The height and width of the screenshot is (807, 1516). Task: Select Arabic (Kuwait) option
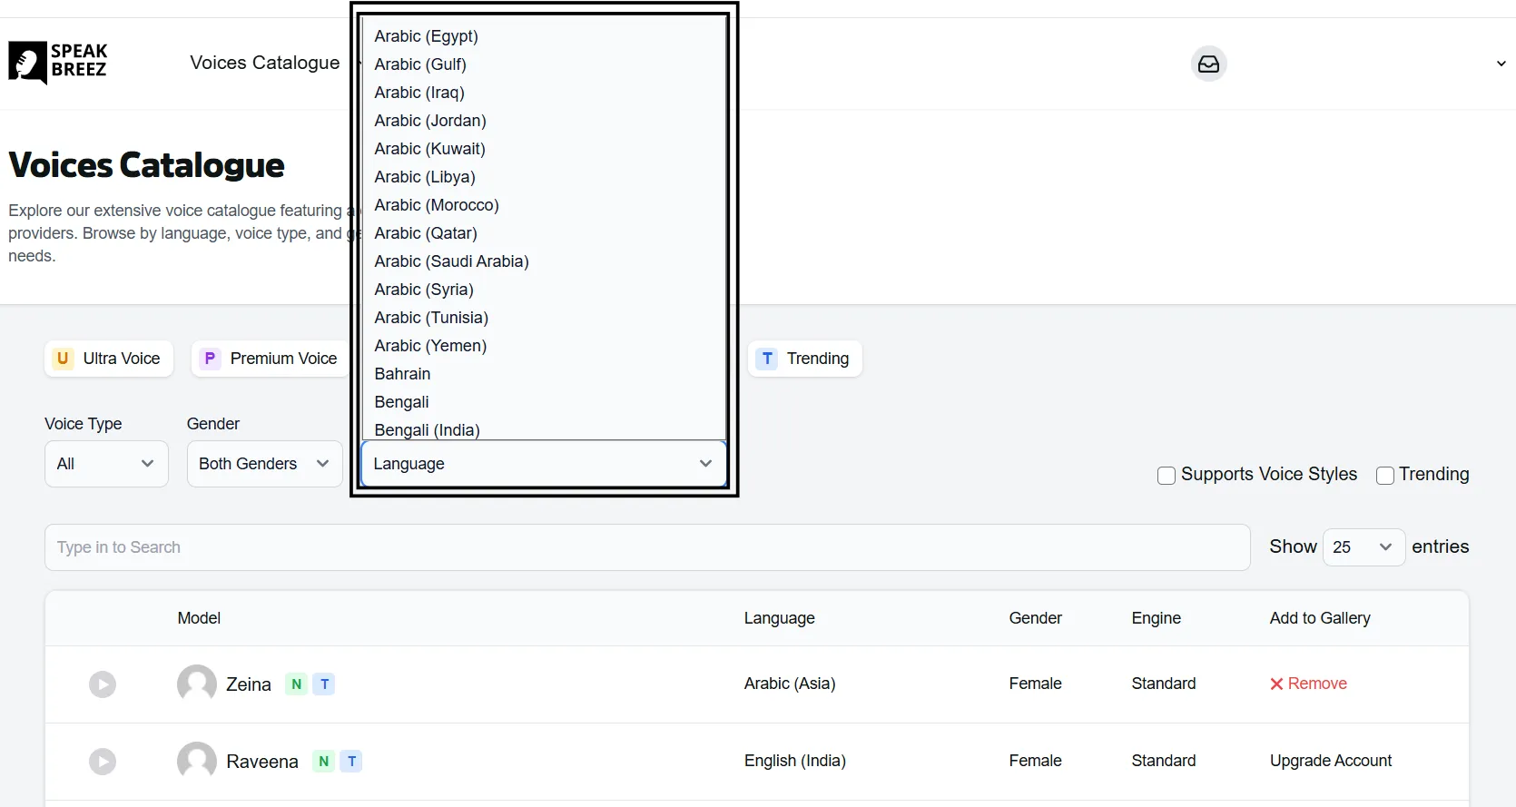point(544,149)
